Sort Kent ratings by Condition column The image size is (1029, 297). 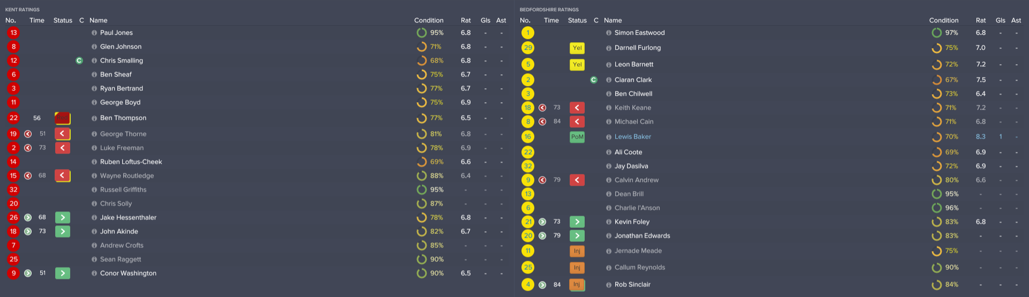coord(428,20)
